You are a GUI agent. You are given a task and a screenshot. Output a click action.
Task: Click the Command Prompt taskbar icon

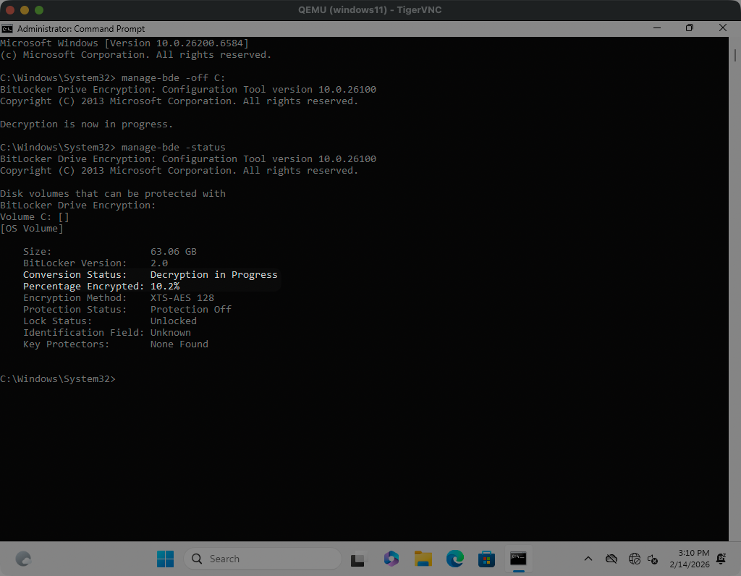coord(517,559)
